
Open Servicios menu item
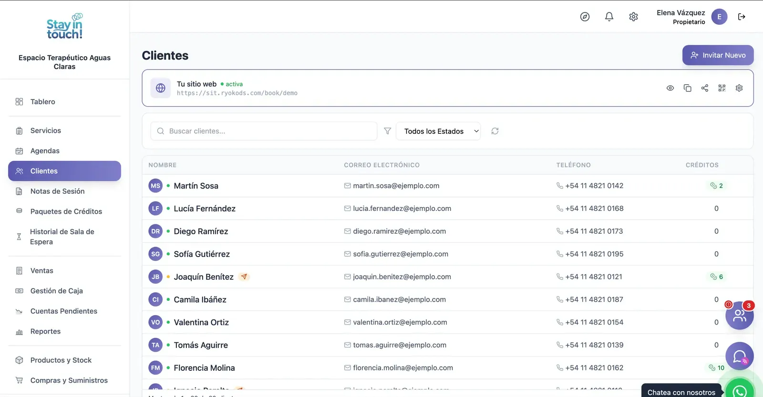point(64,130)
